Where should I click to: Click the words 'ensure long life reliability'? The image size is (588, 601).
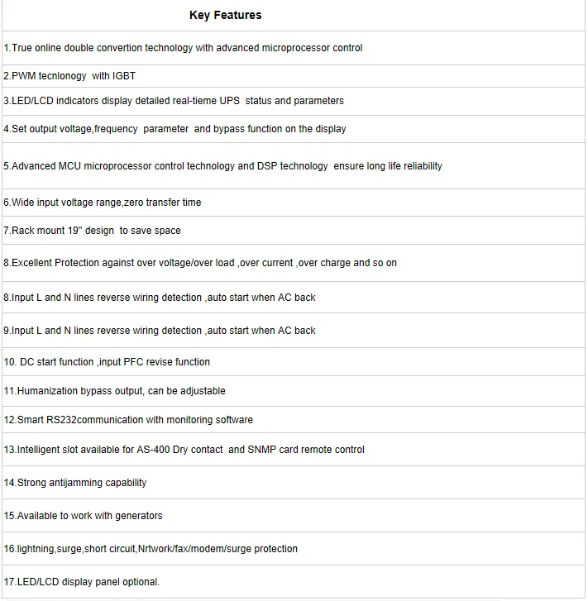[388, 166]
